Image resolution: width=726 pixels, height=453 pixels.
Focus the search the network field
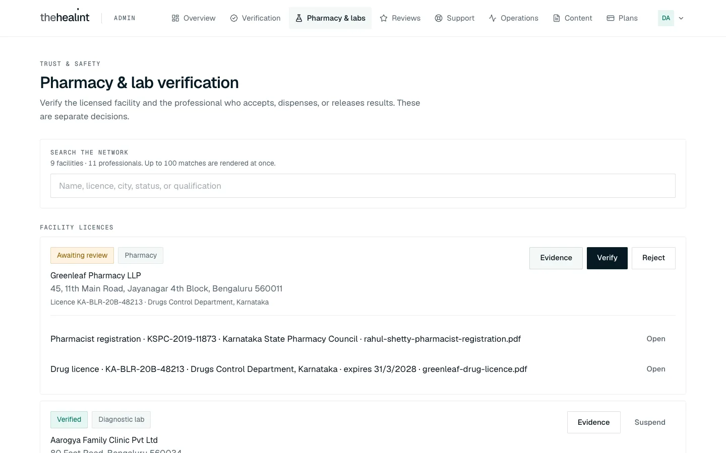tap(363, 186)
